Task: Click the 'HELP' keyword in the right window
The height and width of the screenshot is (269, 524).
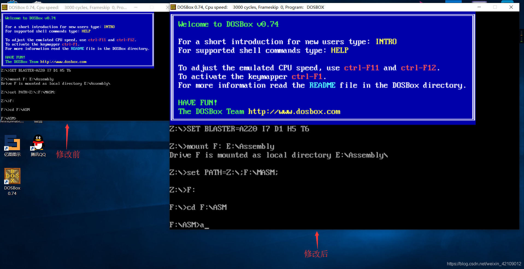Action: click(340, 50)
